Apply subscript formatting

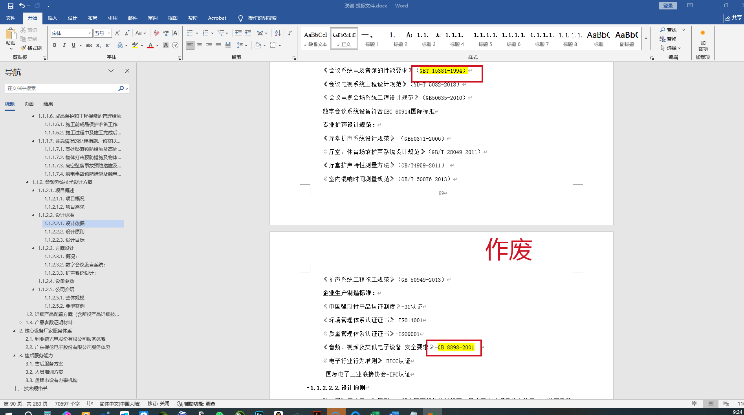(x=99, y=45)
